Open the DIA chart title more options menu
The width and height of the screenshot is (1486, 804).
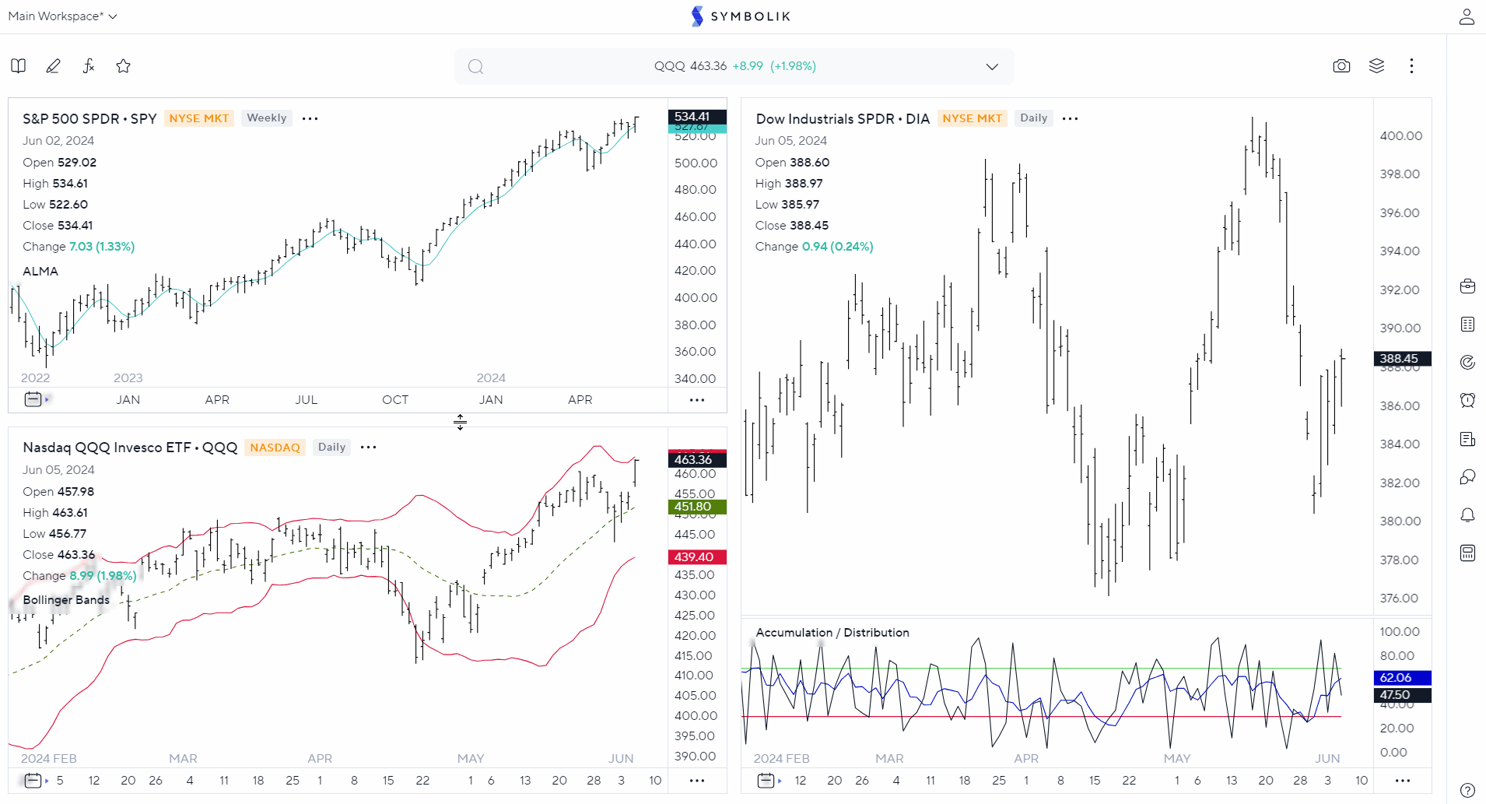click(1070, 119)
